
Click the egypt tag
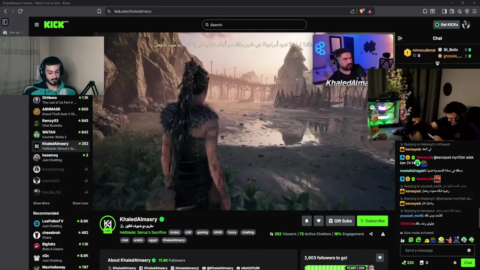(x=153, y=240)
